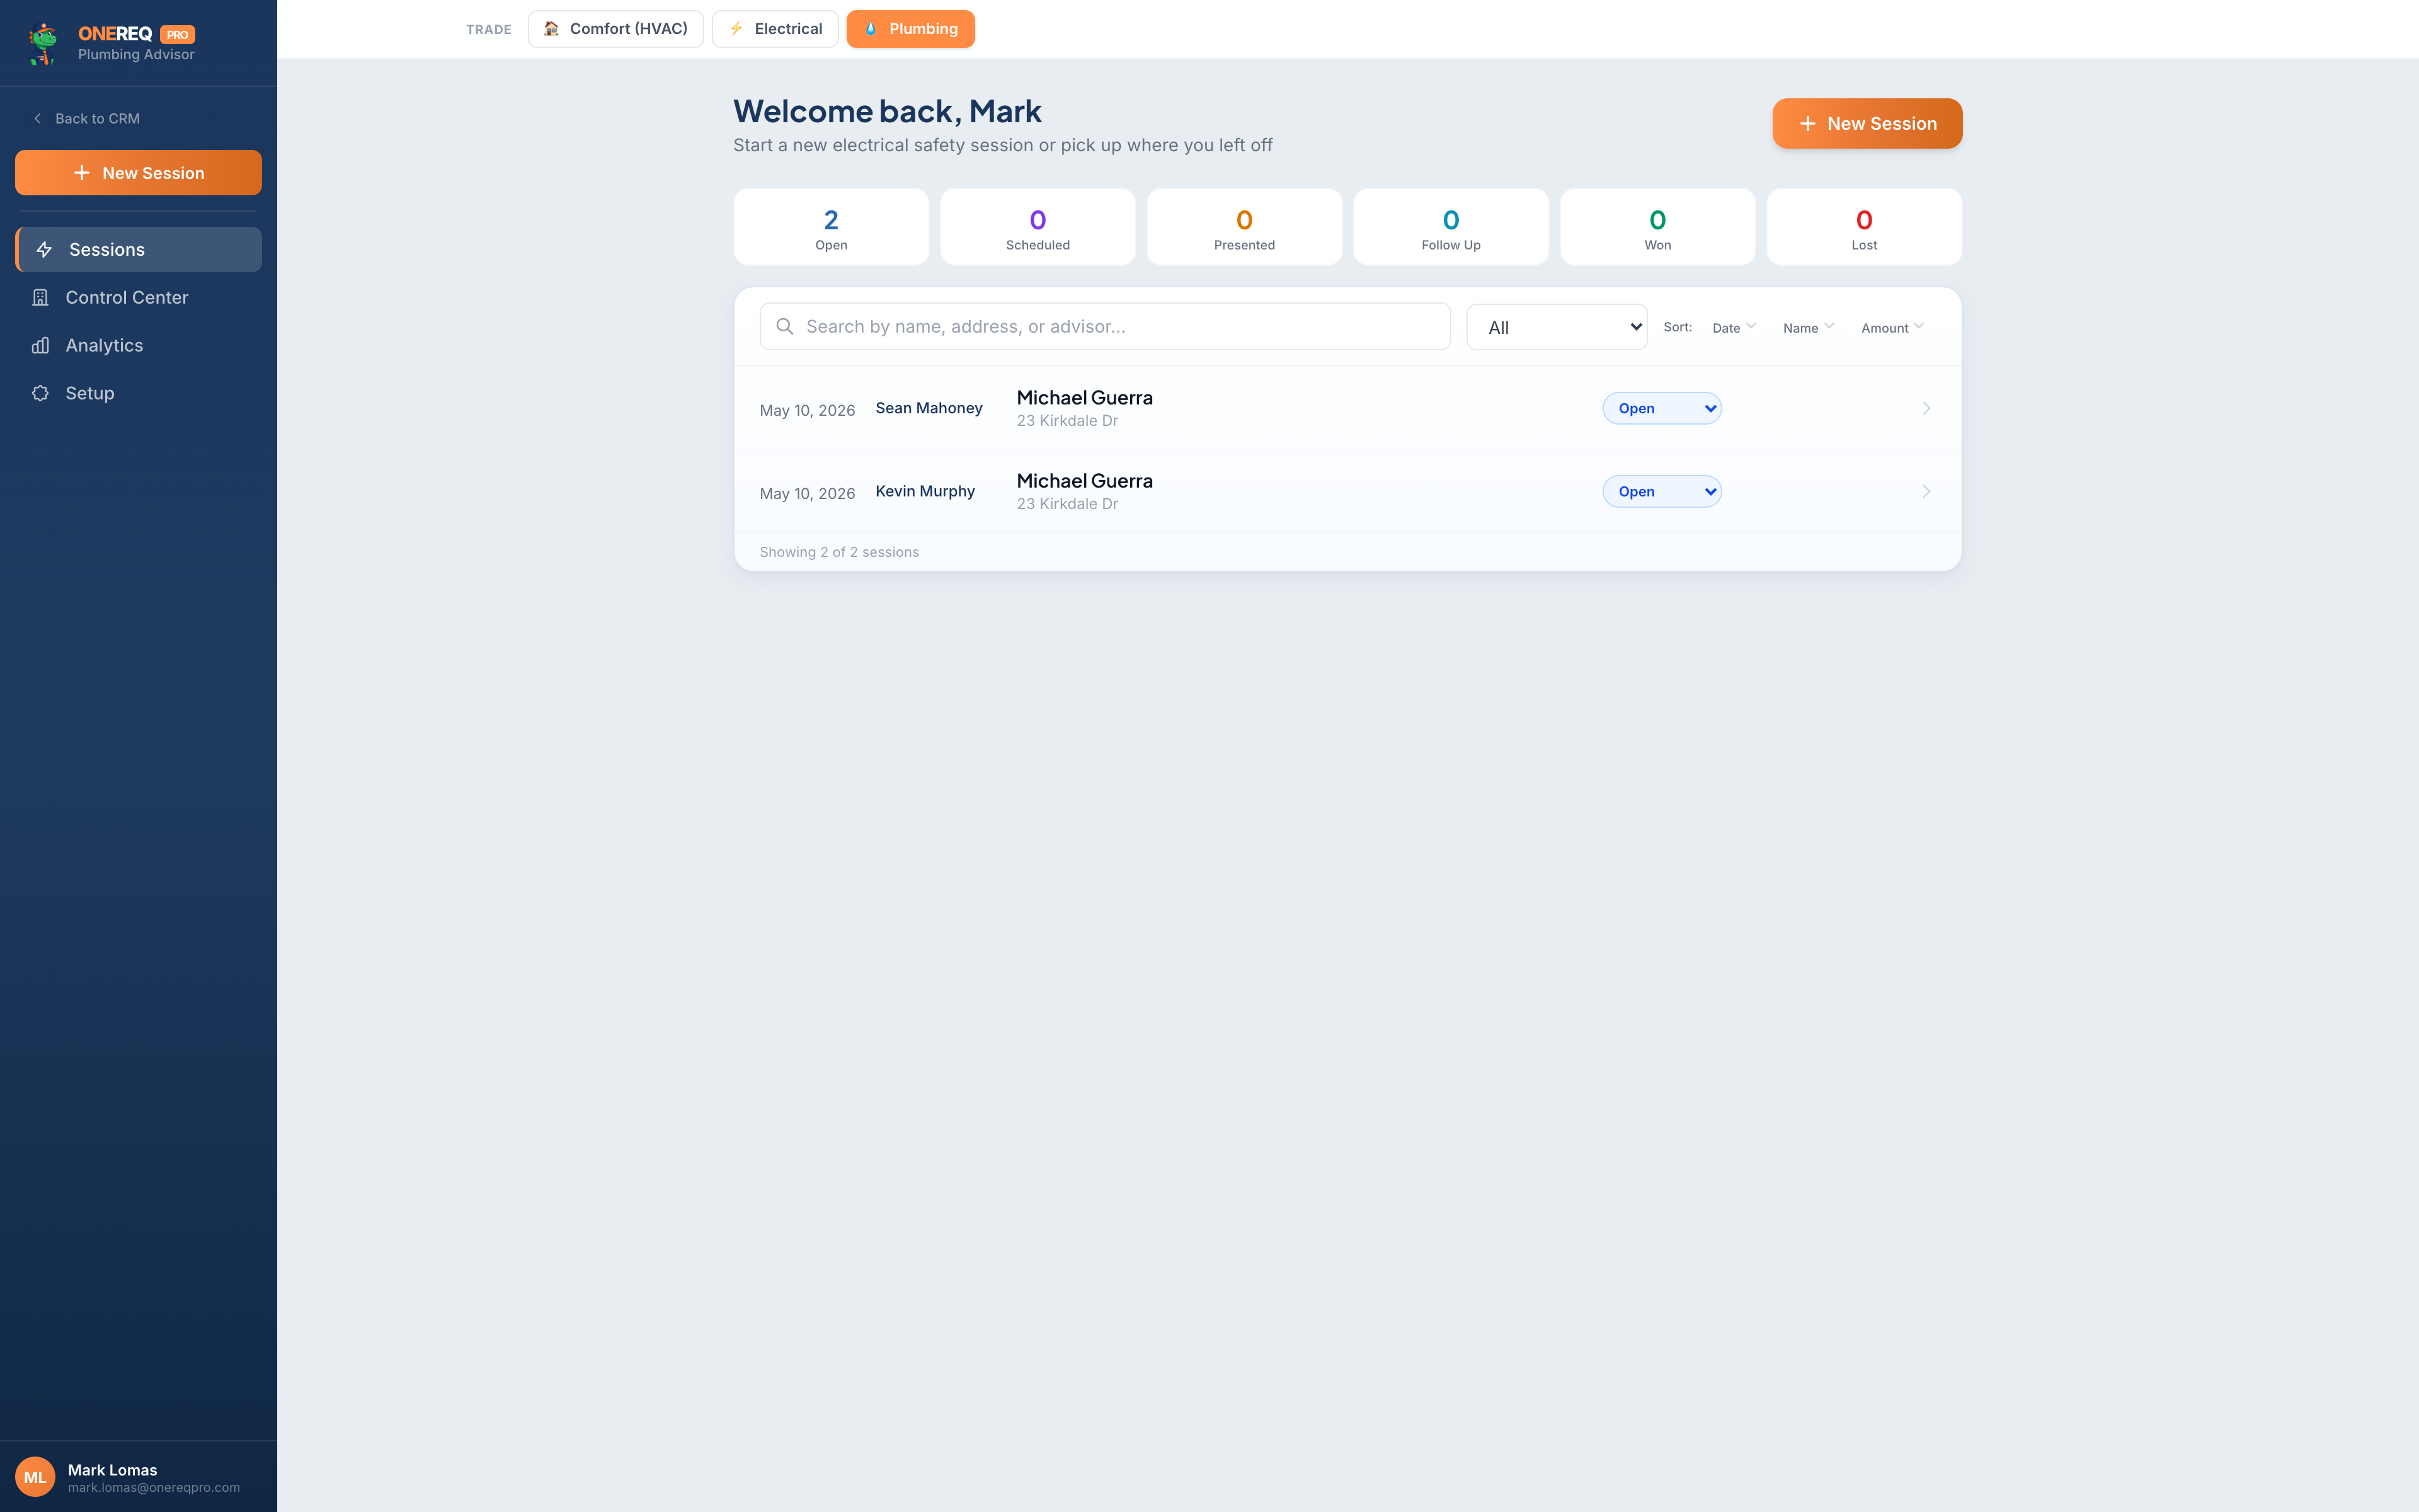Open Kevin Murphy session via row arrow
Image resolution: width=2419 pixels, height=1512 pixels.
click(1925, 491)
